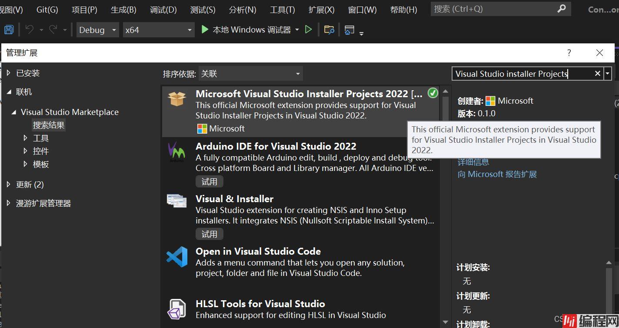Click the Installer Projects box package icon
The image size is (619, 328).
click(x=176, y=98)
